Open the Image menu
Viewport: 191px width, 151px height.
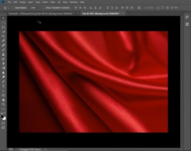pyautogui.click(x=22, y=2)
